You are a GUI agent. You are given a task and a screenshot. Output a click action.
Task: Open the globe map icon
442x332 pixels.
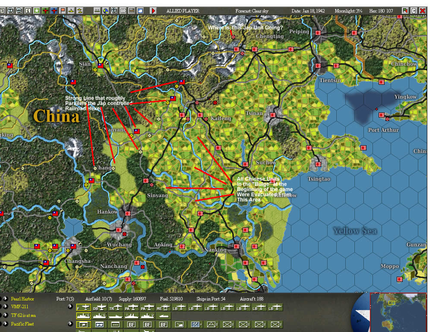(105, 11)
